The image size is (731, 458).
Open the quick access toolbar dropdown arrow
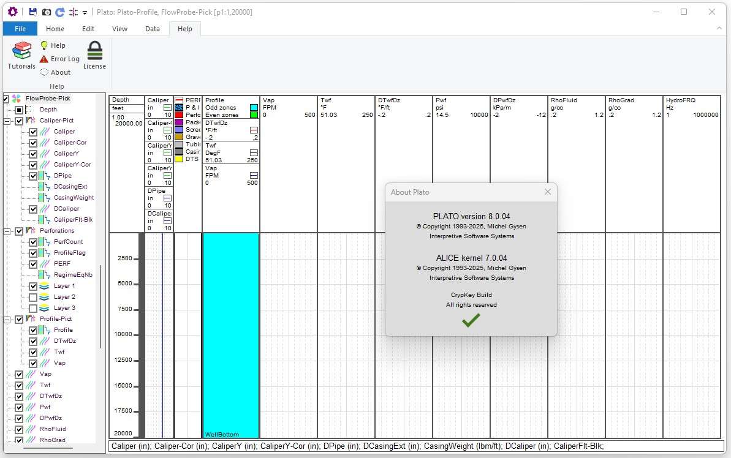click(x=85, y=12)
